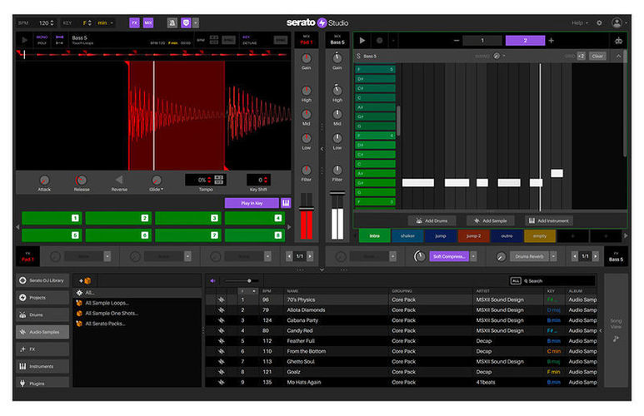Open the Help menu
This screenshot has width=644, height=416.
coord(580,23)
